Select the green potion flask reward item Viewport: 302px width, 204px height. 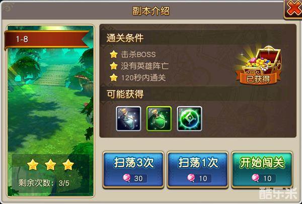point(159,119)
